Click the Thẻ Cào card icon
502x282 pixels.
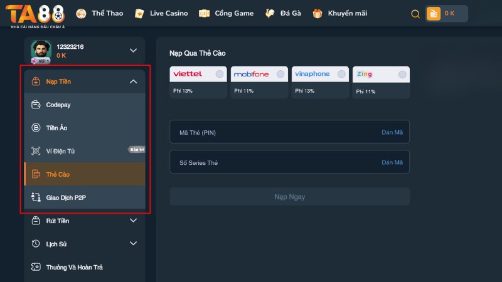coord(36,174)
